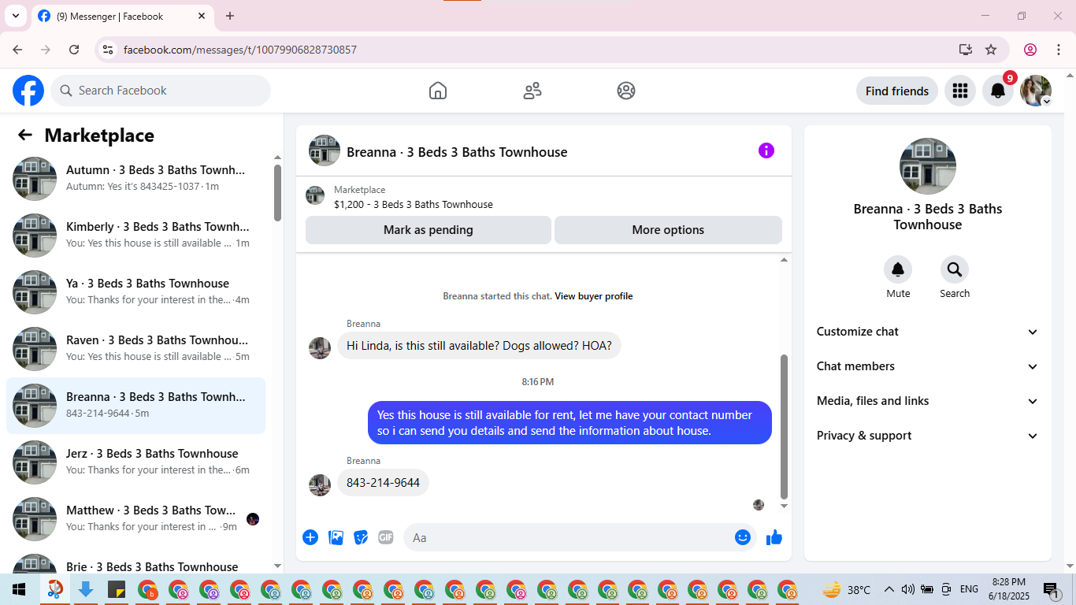Image resolution: width=1076 pixels, height=605 pixels.
Task: Open the tab search dropdown
Action: (x=16, y=16)
